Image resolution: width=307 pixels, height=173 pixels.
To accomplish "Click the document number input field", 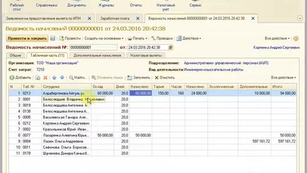I will click(93, 48).
